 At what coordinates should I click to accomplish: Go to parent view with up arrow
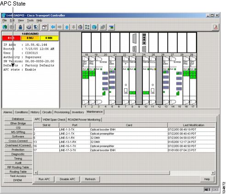[67, 27]
